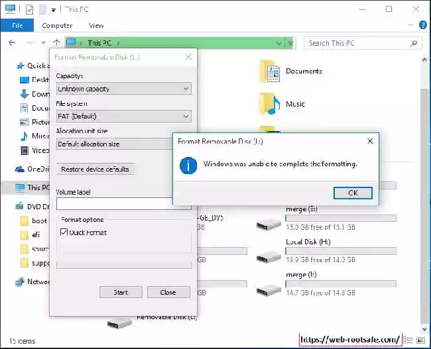Select Quick access in navigation pane

(32, 66)
